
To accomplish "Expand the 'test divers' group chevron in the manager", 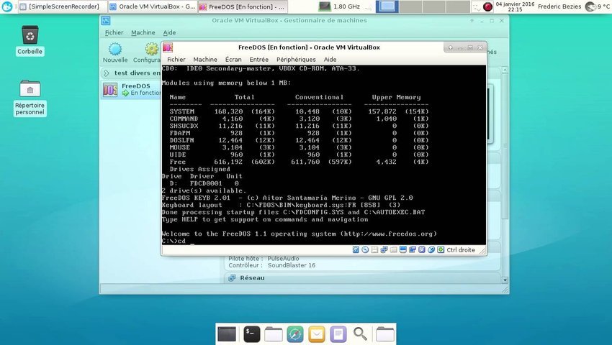I will tap(107, 73).
